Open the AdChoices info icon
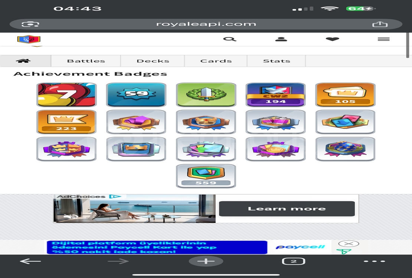The height and width of the screenshot is (278, 412). [x=115, y=196]
